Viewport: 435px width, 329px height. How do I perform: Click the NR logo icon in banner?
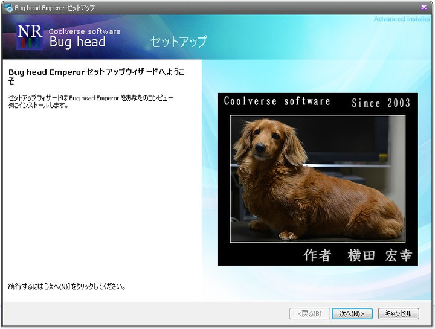pyautogui.click(x=30, y=37)
